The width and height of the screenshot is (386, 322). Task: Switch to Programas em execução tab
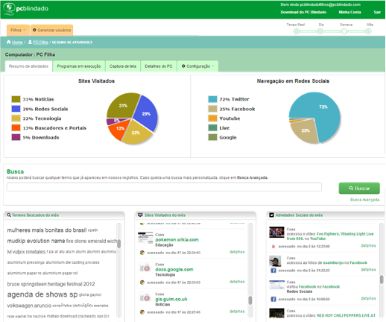click(79, 66)
